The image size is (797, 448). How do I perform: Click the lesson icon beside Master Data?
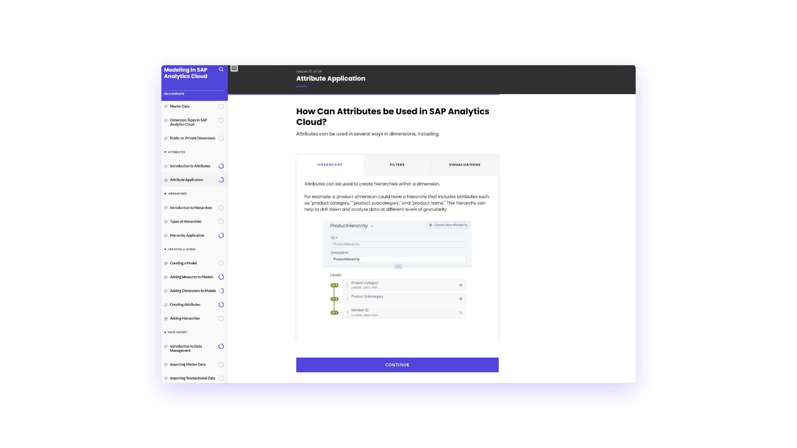pos(166,107)
